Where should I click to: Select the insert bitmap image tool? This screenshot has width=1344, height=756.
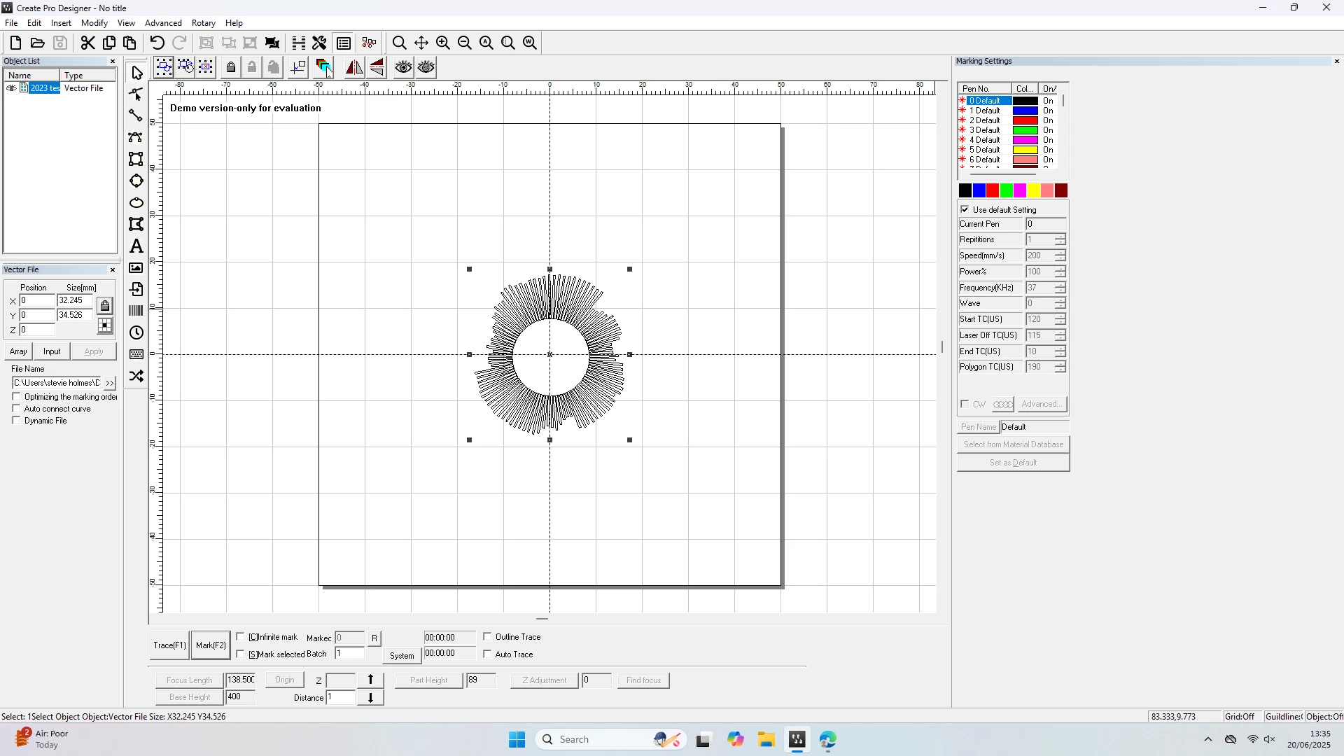pyautogui.click(x=136, y=268)
